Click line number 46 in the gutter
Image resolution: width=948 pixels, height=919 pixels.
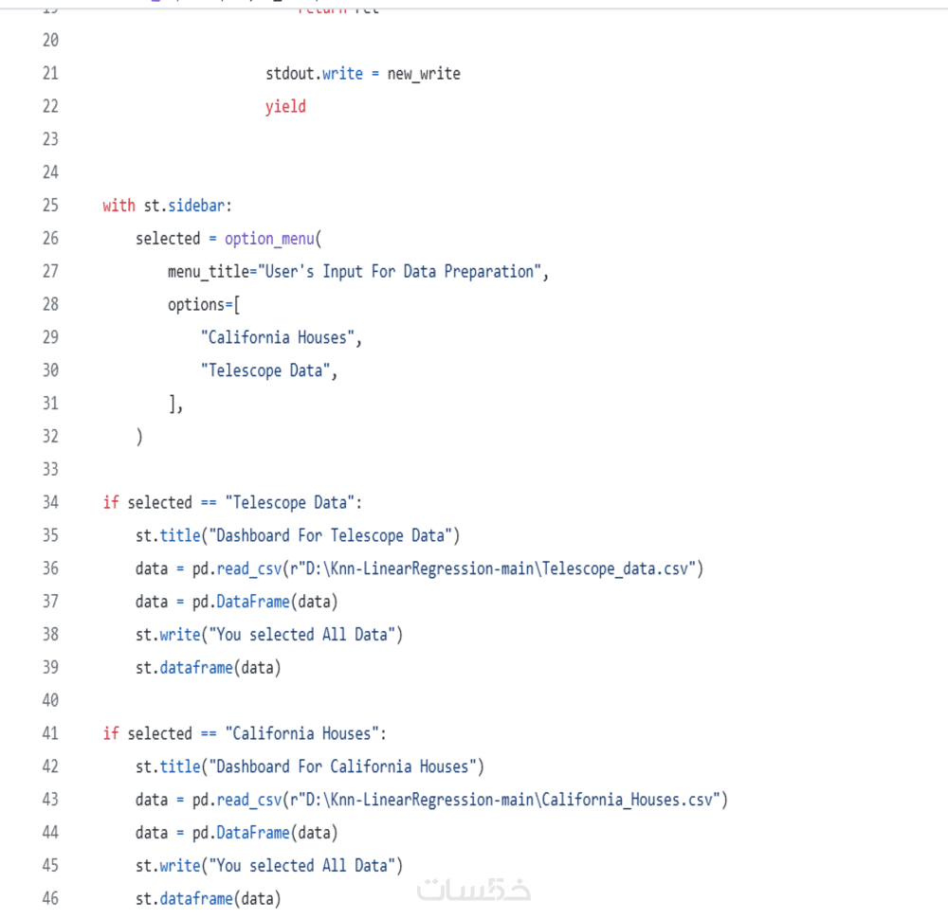coord(50,898)
